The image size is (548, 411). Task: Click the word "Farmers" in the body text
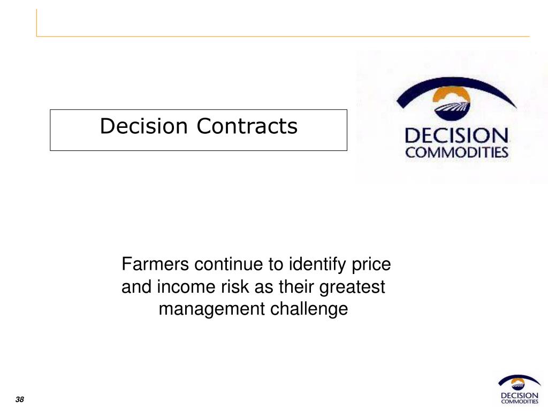click(155, 264)
